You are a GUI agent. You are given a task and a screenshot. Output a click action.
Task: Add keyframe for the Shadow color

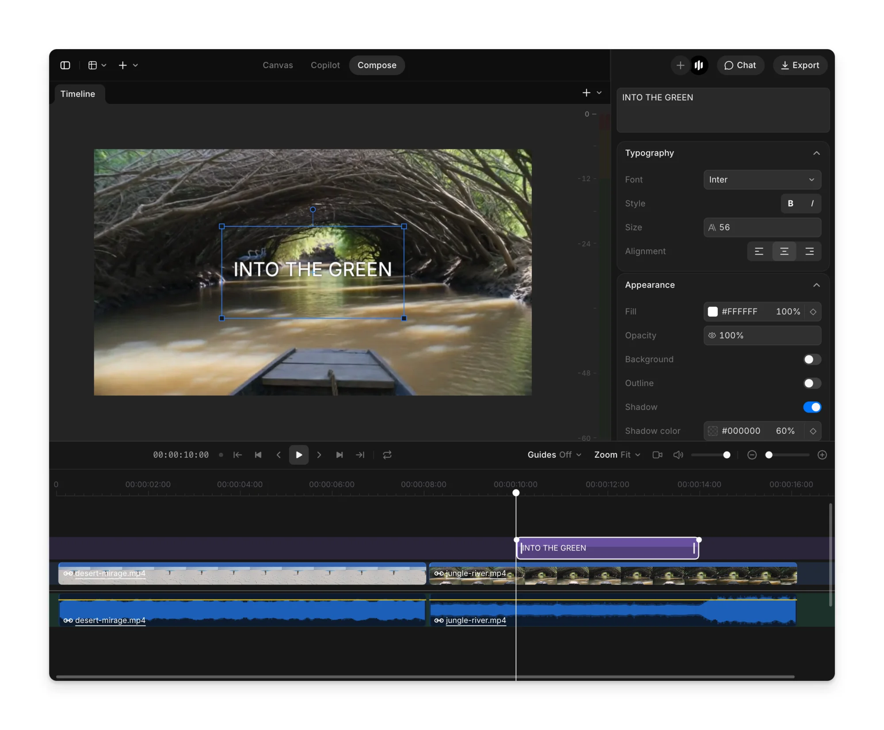(x=813, y=431)
